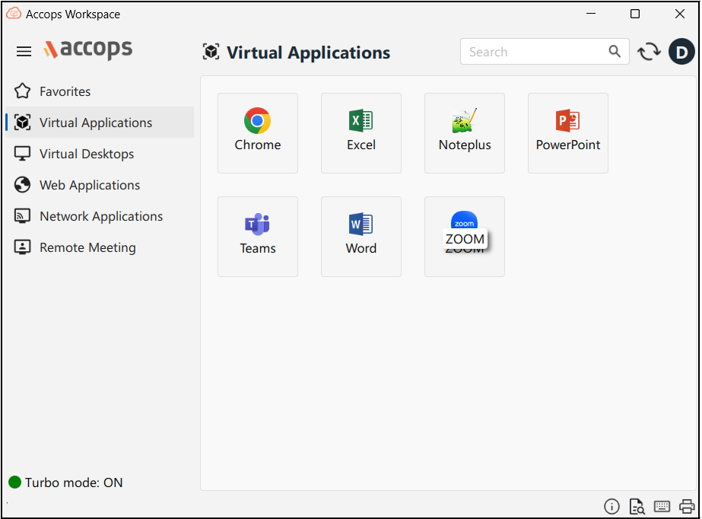Open the Noteplus application tile
The width and height of the screenshot is (702, 519).
tap(464, 133)
